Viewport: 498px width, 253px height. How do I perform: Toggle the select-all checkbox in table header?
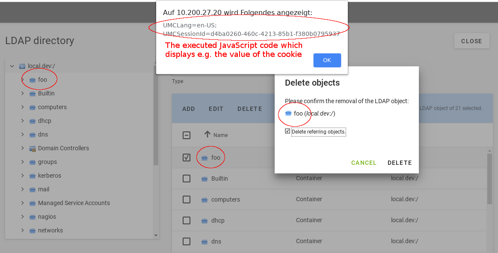coord(187,135)
